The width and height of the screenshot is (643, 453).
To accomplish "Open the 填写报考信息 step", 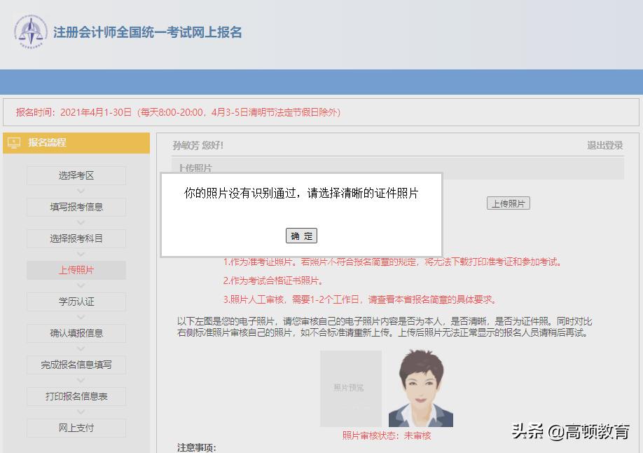I will 76,207.
